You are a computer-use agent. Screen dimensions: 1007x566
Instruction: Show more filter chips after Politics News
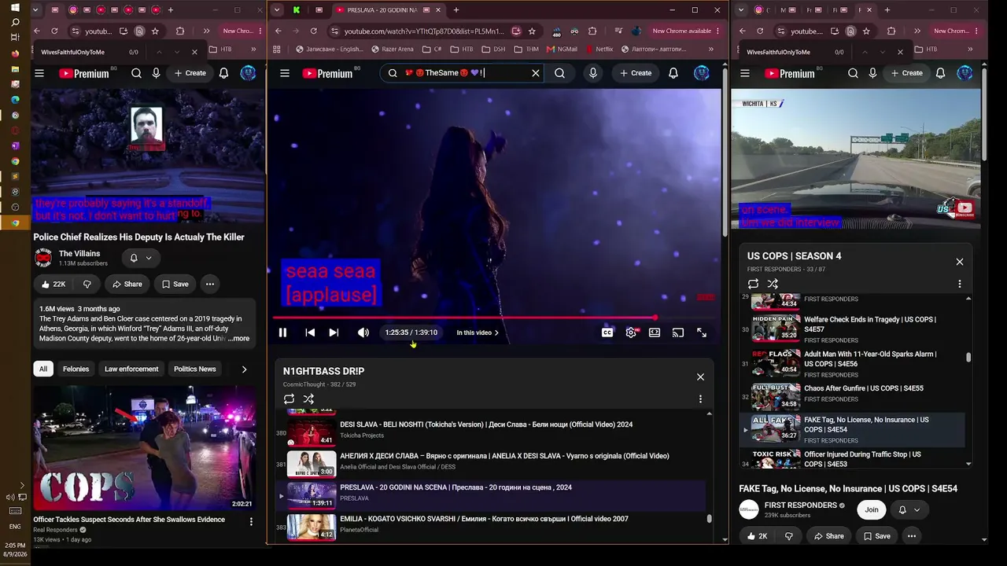[244, 369]
